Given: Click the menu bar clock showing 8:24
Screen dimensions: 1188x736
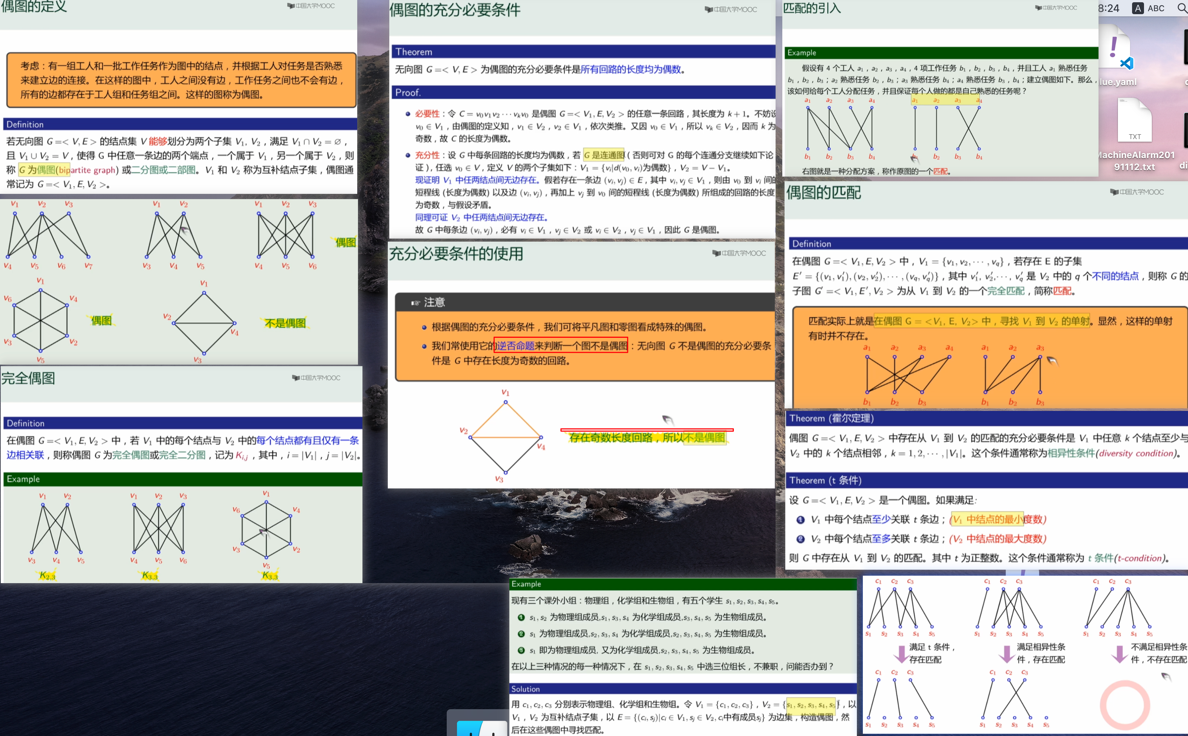Looking at the screenshot, I should tap(1109, 8).
